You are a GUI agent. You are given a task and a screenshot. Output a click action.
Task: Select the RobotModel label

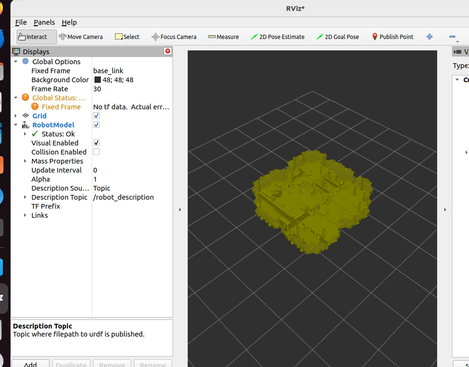click(53, 125)
